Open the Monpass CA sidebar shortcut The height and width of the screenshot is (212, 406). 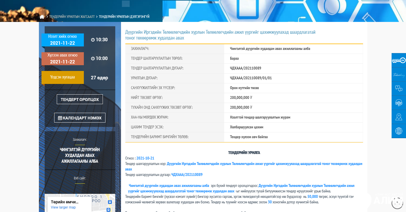[x=399, y=60]
